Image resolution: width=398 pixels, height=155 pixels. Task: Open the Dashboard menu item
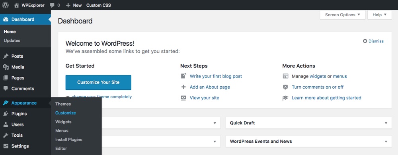(25, 19)
